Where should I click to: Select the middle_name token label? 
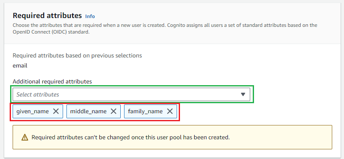point(88,112)
